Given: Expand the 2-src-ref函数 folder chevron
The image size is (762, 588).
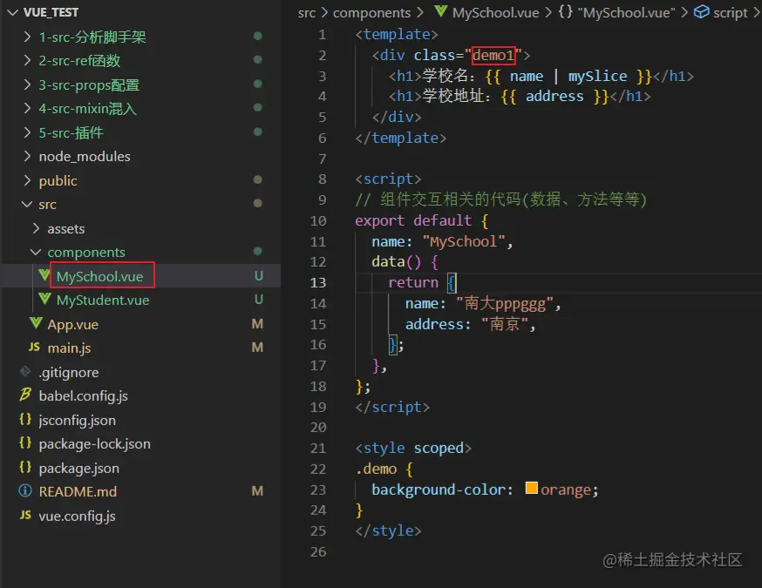Looking at the screenshot, I should pyautogui.click(x=28, y=60).
